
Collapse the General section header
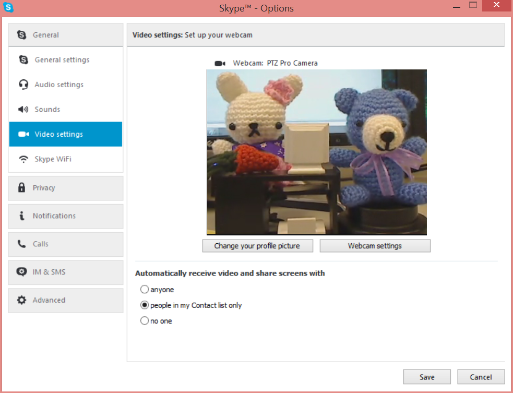point(65,34)
